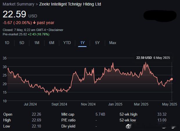Click the Mkt cap value 5.74B
Image resolution: width=180 pixels, height=131 pixels.
pos(100,114)
